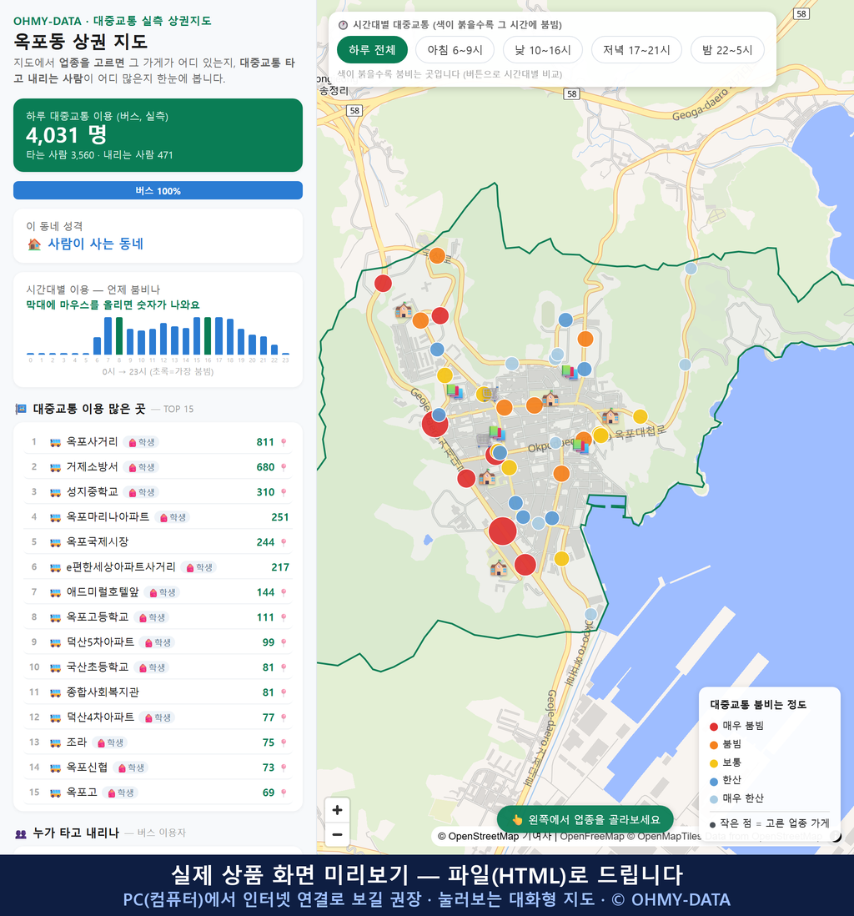Open the e편한세상아파트사거리 list row
The image size is (854, 916).
coord(158,567)
